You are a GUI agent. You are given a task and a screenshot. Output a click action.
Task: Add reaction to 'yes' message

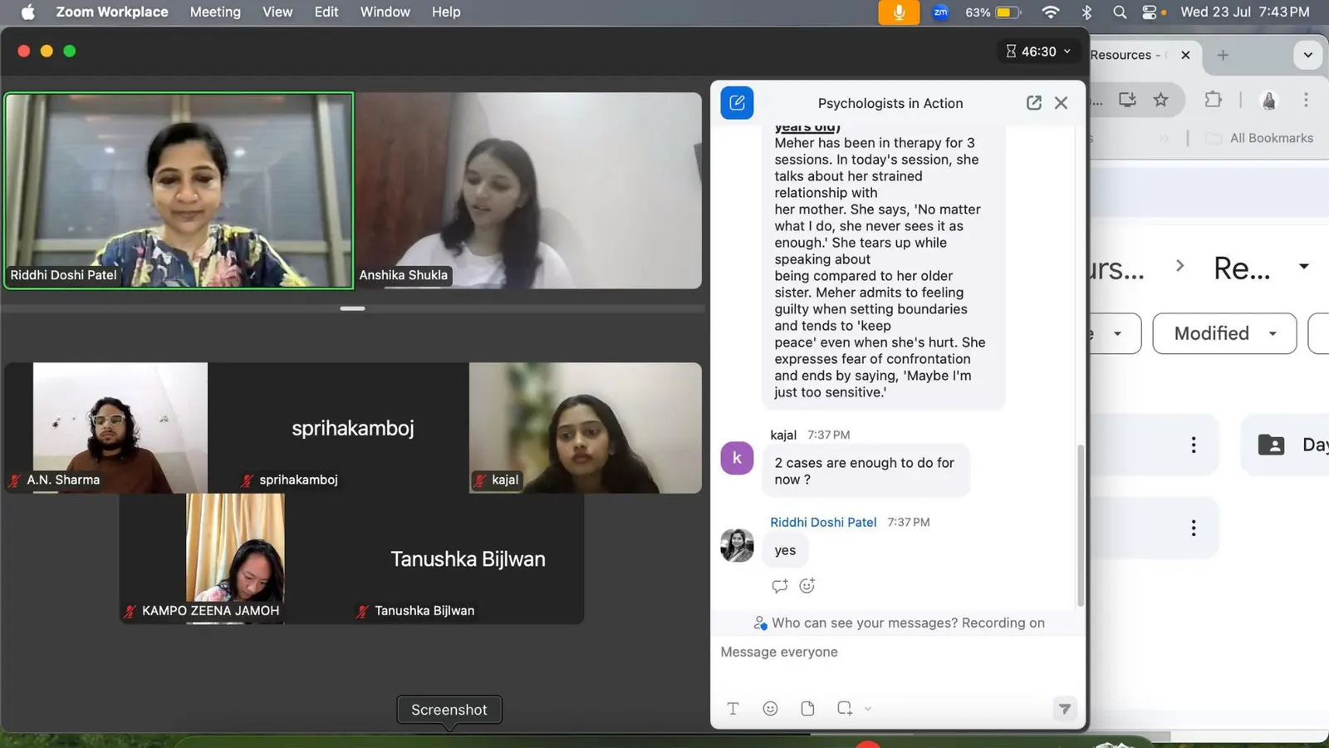tap(807, 586)
